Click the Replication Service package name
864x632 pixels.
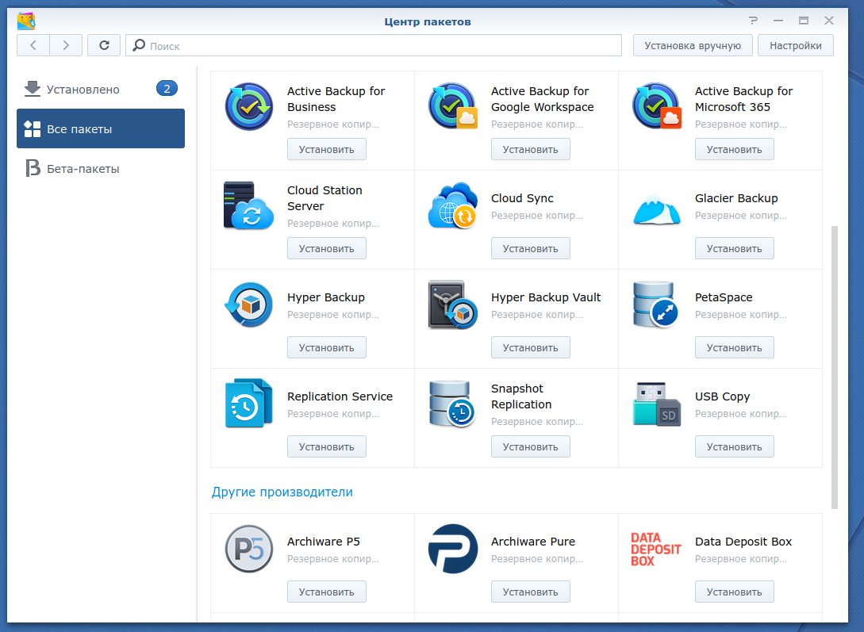pyautogui.click(x=340, y=396)
